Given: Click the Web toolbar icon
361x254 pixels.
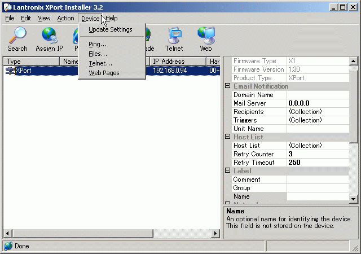Looking at the screenshot, I should [x=206, y=35].
